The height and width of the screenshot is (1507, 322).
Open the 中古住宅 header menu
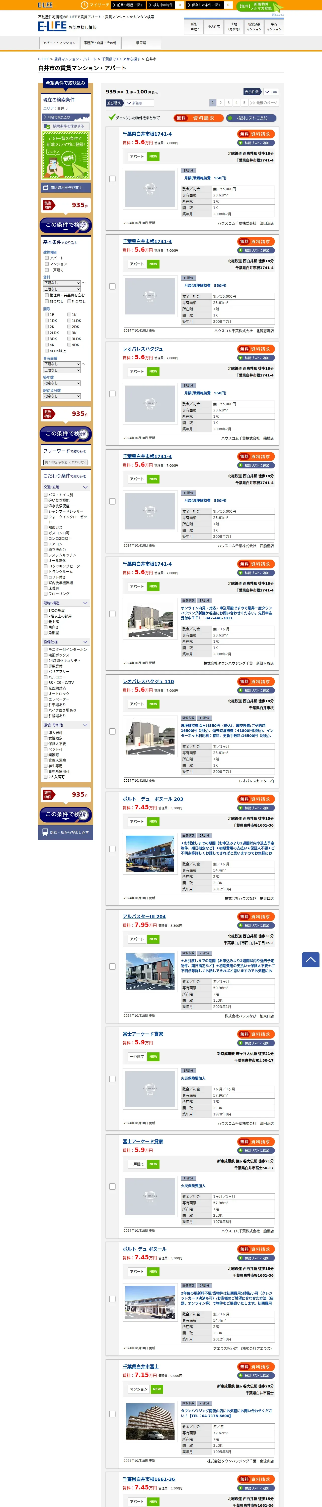[214, 26]
